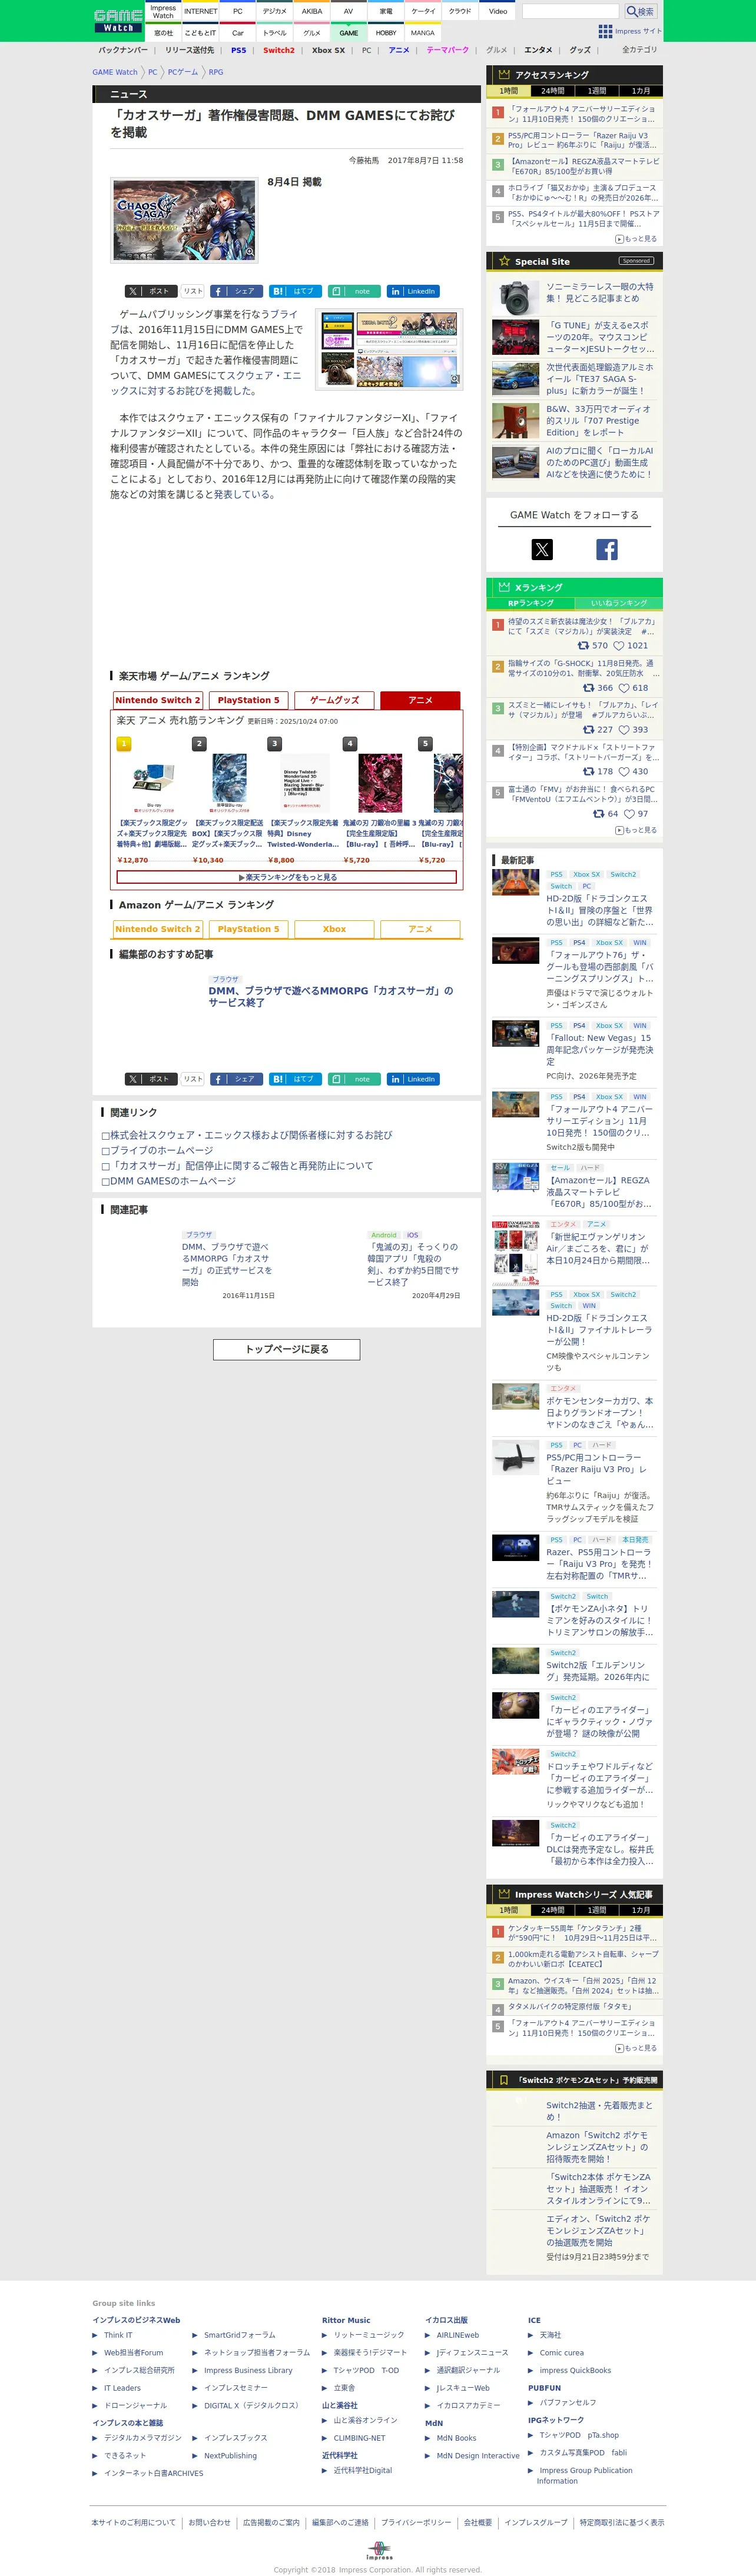Click the X ポスト button above the article
The image size is (756, 2576).
(151, 291)
